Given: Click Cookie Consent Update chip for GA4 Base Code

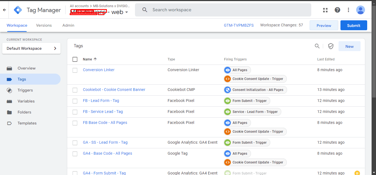Looking at the screenshot, I should [x=255, y=162].
